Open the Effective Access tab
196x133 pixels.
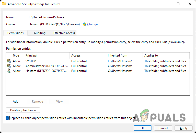(64, 33)
